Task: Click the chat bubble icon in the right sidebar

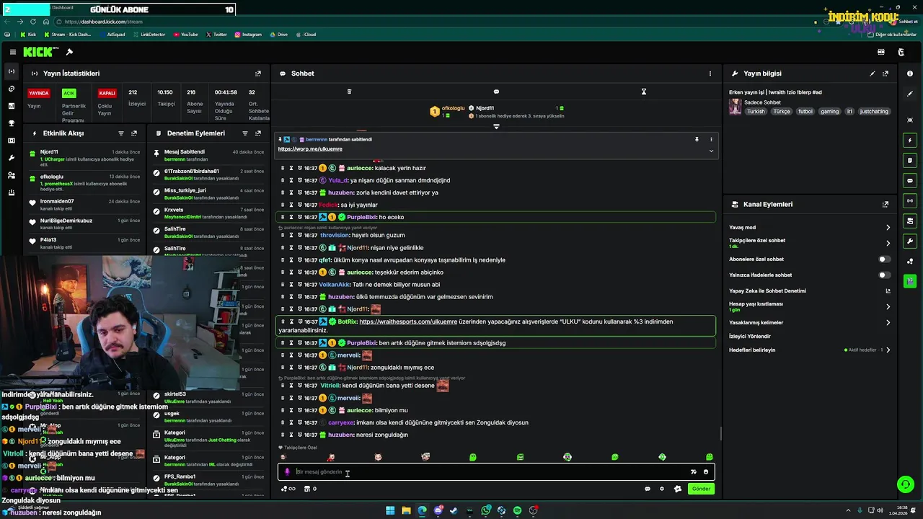Action: point(910,180)
